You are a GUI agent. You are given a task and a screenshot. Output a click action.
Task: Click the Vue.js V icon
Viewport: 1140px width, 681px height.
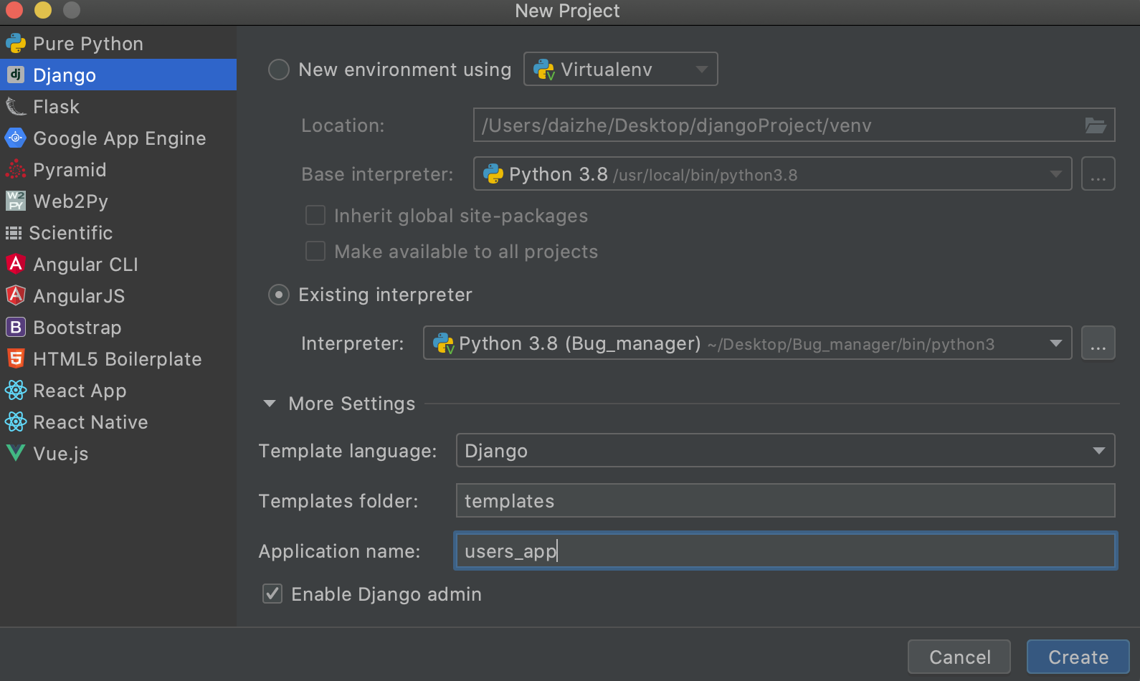(16, 453)
